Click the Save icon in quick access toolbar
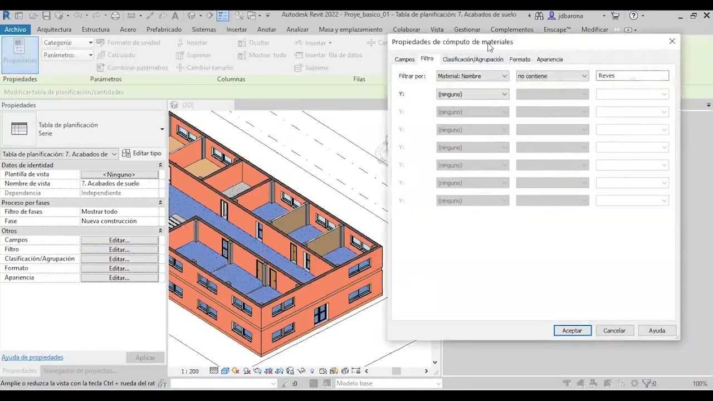The width and height of the screenshot is (713, 401). click(46, 16)
